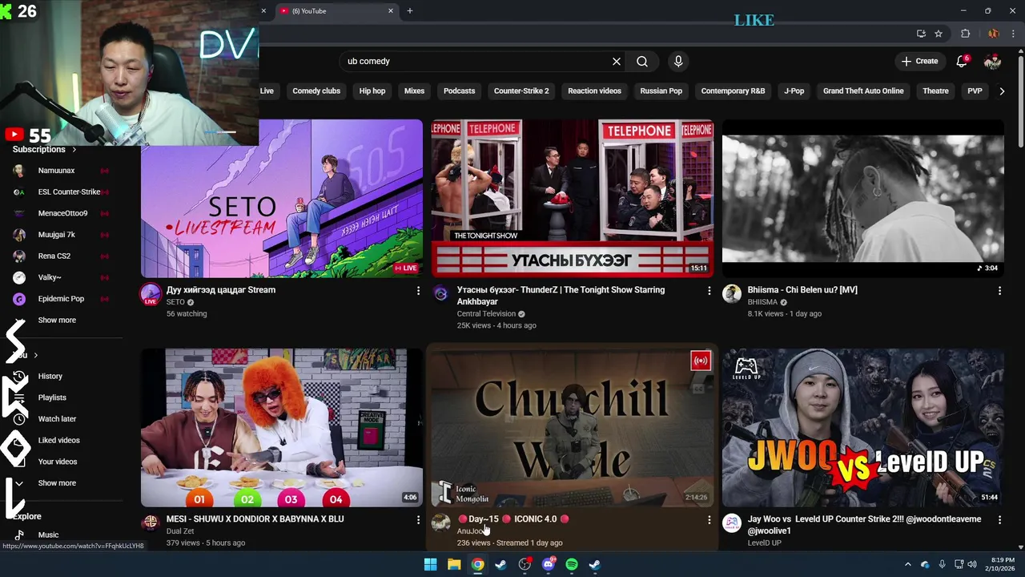Open more options for Jay Woo vs LeveId UP
The image size is (1025, 577).
(999, 520)
